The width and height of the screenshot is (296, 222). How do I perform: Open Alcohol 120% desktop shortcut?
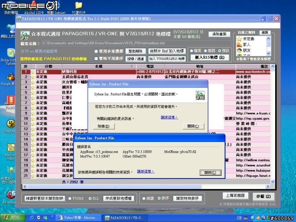click(34, 7)
